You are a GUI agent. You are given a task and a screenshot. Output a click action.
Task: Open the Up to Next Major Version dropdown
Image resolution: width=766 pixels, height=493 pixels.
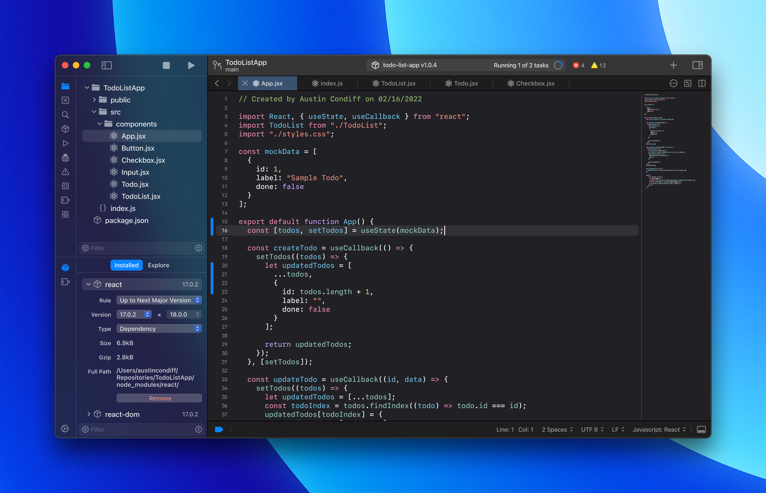click(x=159, y=300)
